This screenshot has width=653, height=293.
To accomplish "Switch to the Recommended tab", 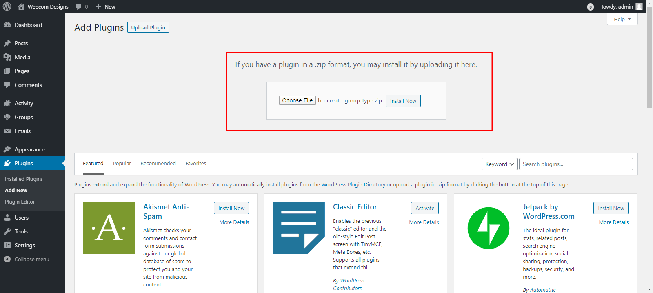I will 158,164.
